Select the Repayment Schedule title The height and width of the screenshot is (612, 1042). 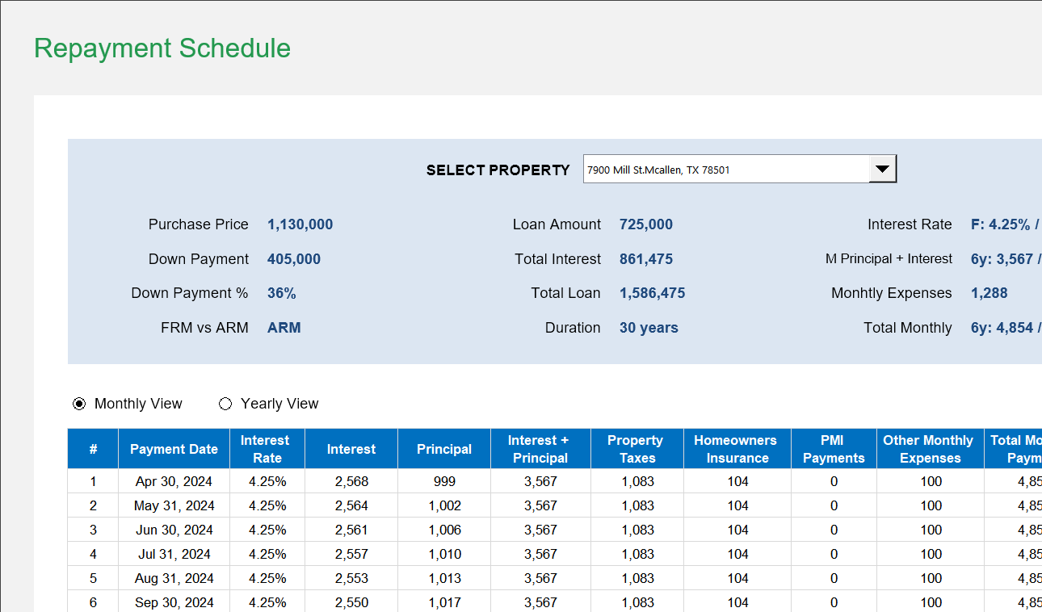point(162,48)
